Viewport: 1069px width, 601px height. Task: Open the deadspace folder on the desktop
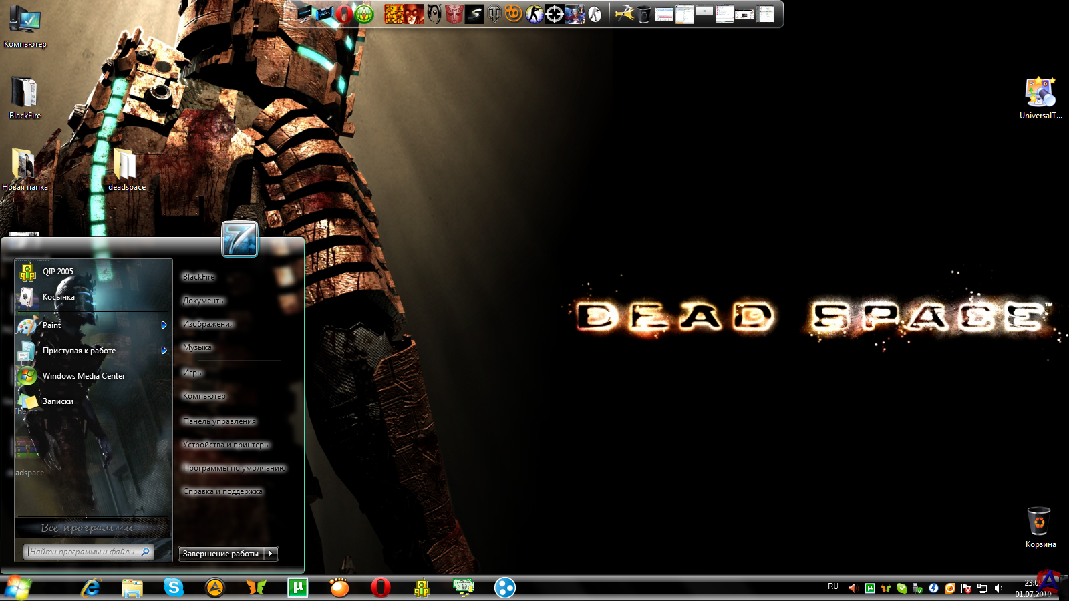pos(126,169)
